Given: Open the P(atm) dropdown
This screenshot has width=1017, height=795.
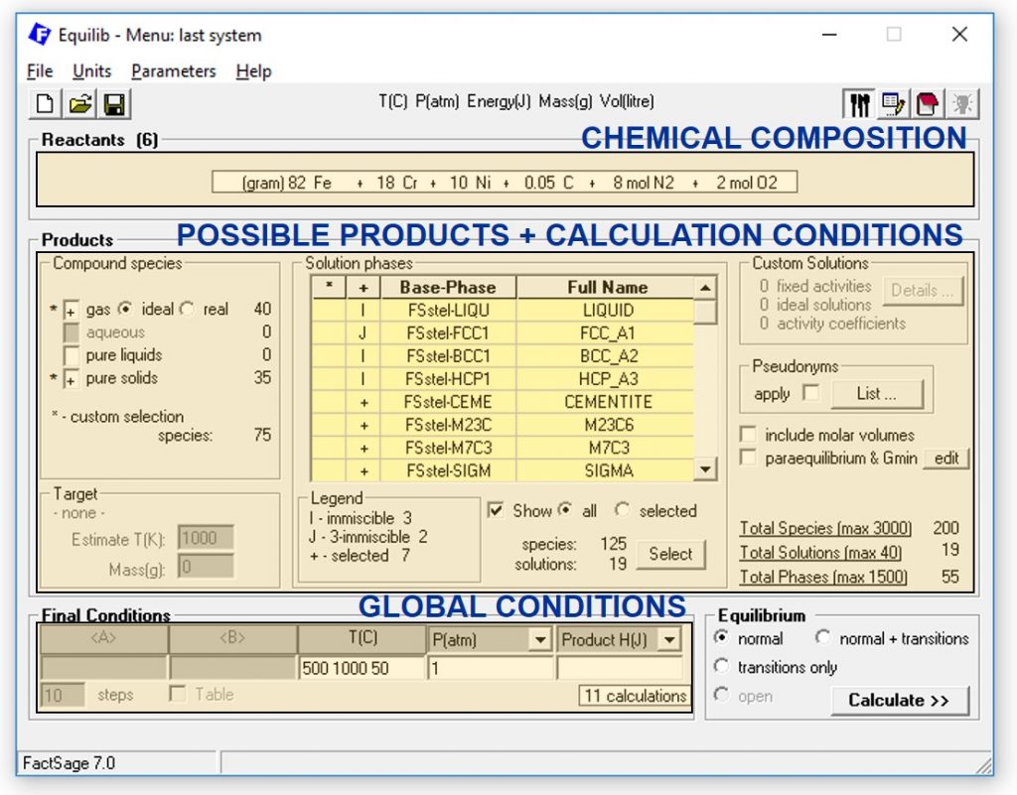Looking at the screenshot, I should (x=539, y=640).
